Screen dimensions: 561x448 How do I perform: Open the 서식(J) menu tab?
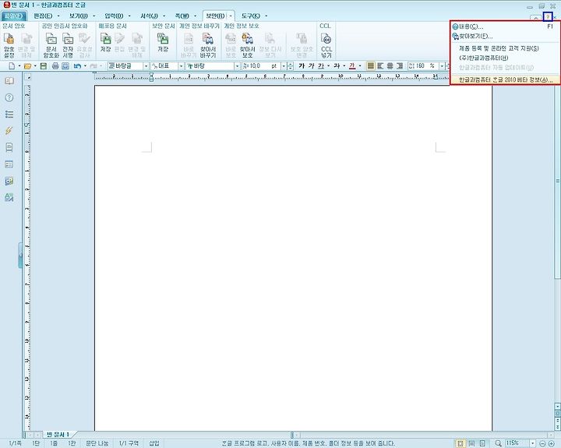(x=149, y=16)
